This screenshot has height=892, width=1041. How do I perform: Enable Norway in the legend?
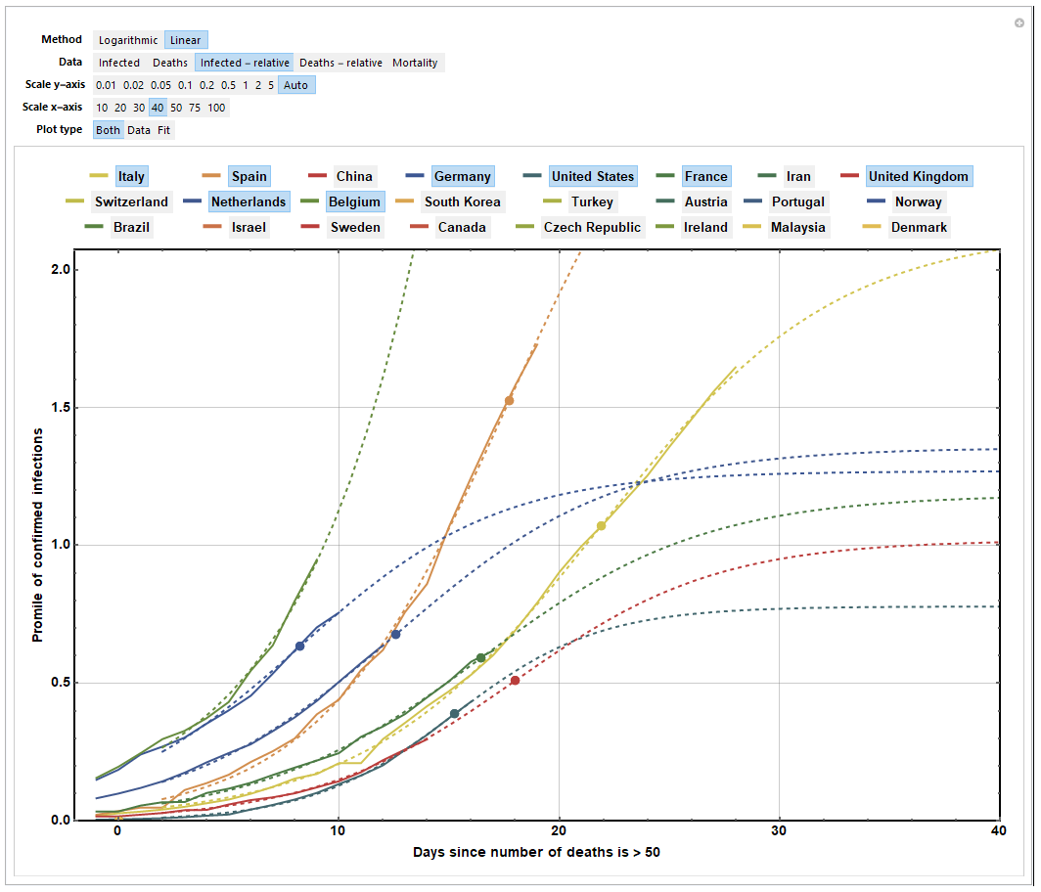(x=919, y=201)
